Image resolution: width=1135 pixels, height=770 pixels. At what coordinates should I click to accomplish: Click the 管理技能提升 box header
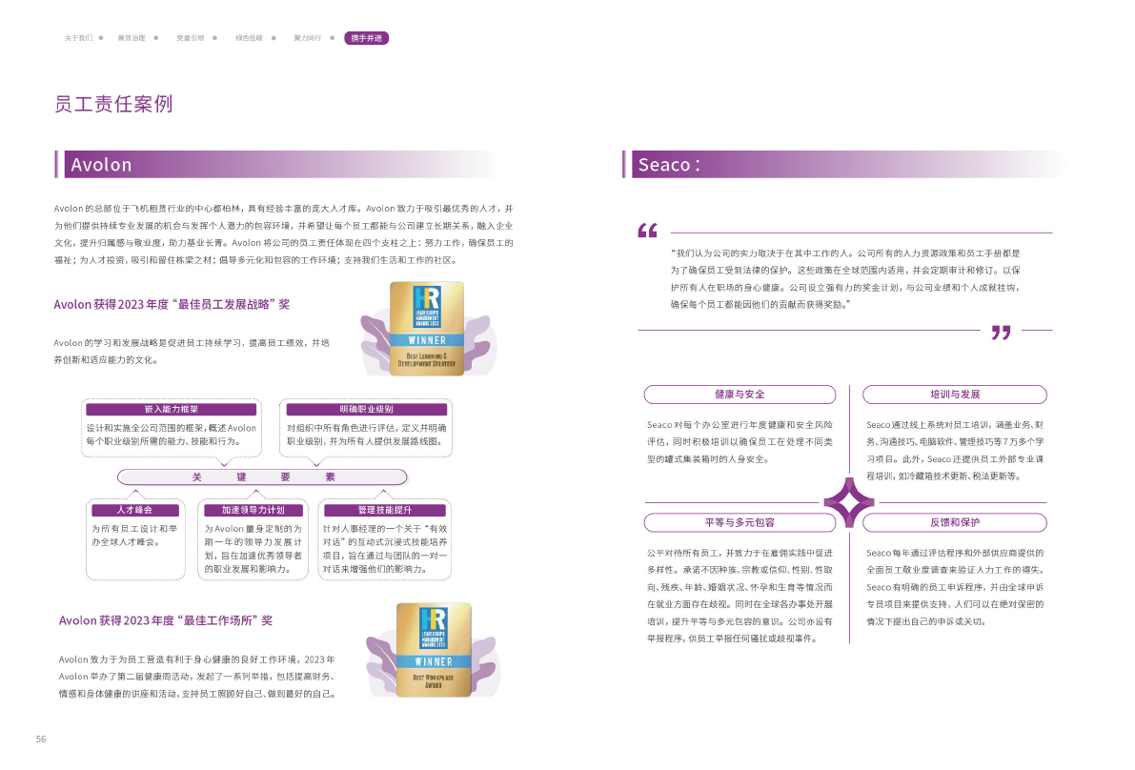(384, 510)
